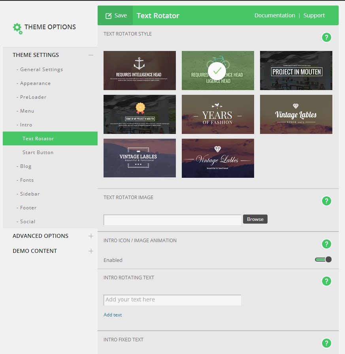Image resolution: width=345 pixels, height=354 pixels.
Task: Click the Theme Options gear icon
Action: click(x=17, y=28)
